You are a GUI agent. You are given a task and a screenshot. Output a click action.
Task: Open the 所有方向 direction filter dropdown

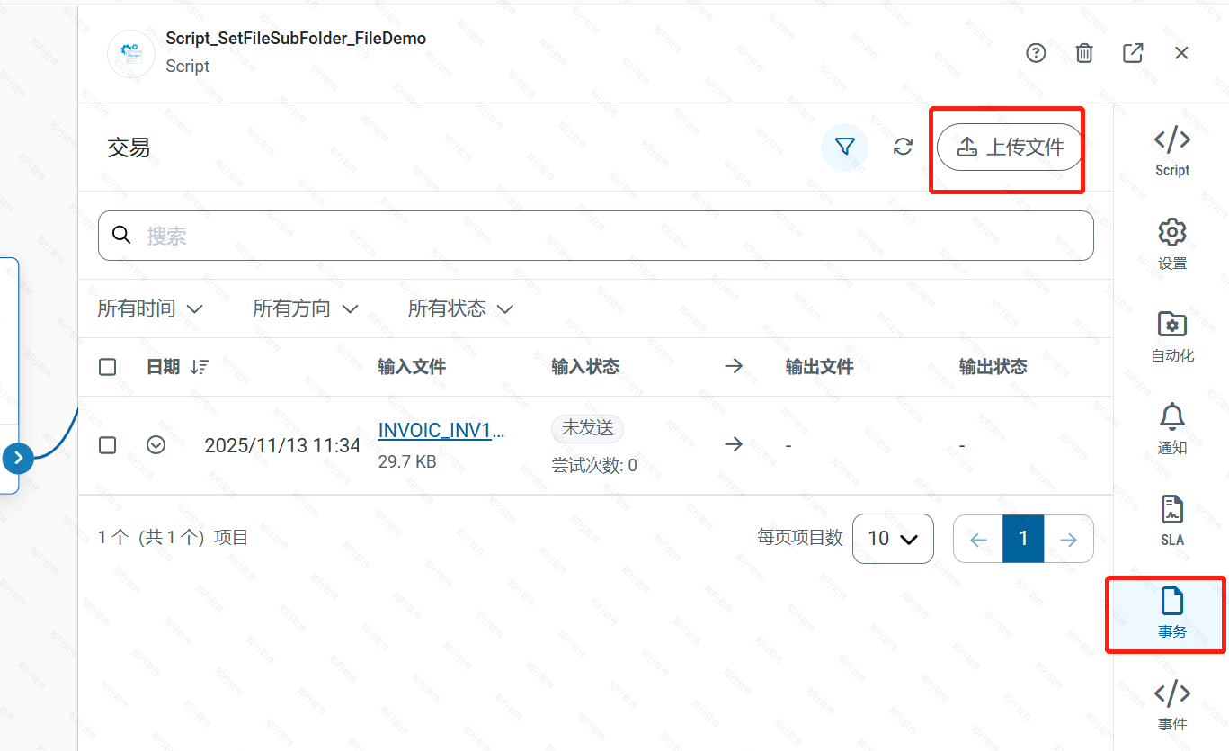coord(305,308)
